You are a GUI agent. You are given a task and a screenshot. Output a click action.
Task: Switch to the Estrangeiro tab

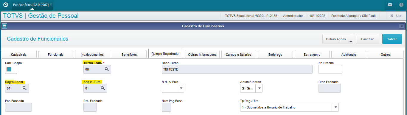312,55
